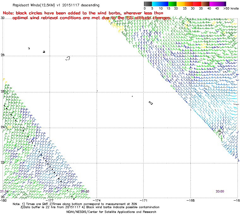Click the '20:00' time label
The image size is (240, 217).
220,191
